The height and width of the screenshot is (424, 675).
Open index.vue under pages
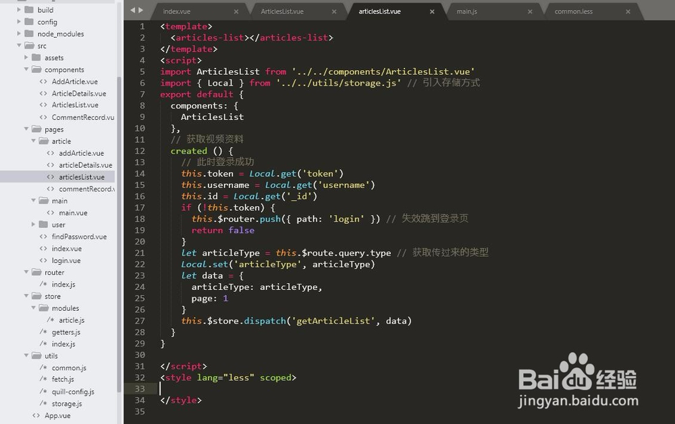tap(67, 249)
